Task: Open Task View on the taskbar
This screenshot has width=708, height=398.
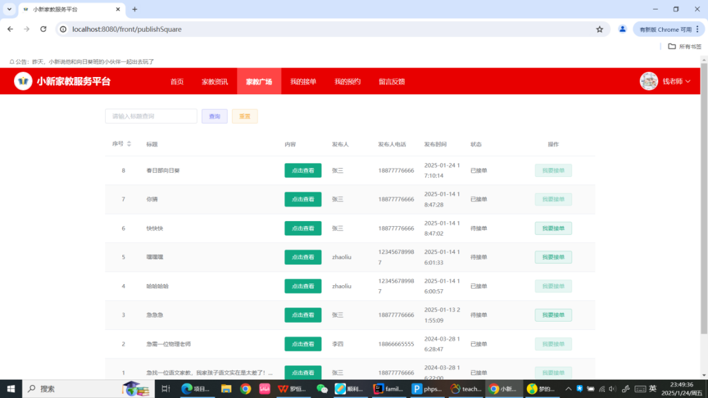Action: [166, 388]
